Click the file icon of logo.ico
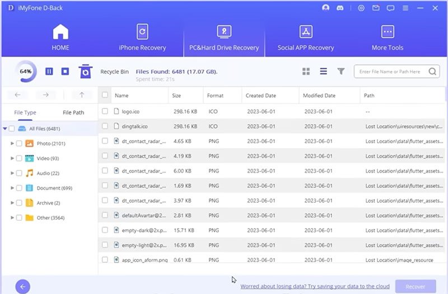448x294 pixels. (116, 111)
